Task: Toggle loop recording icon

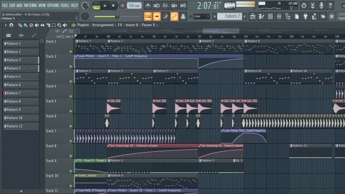Action: 183,5
